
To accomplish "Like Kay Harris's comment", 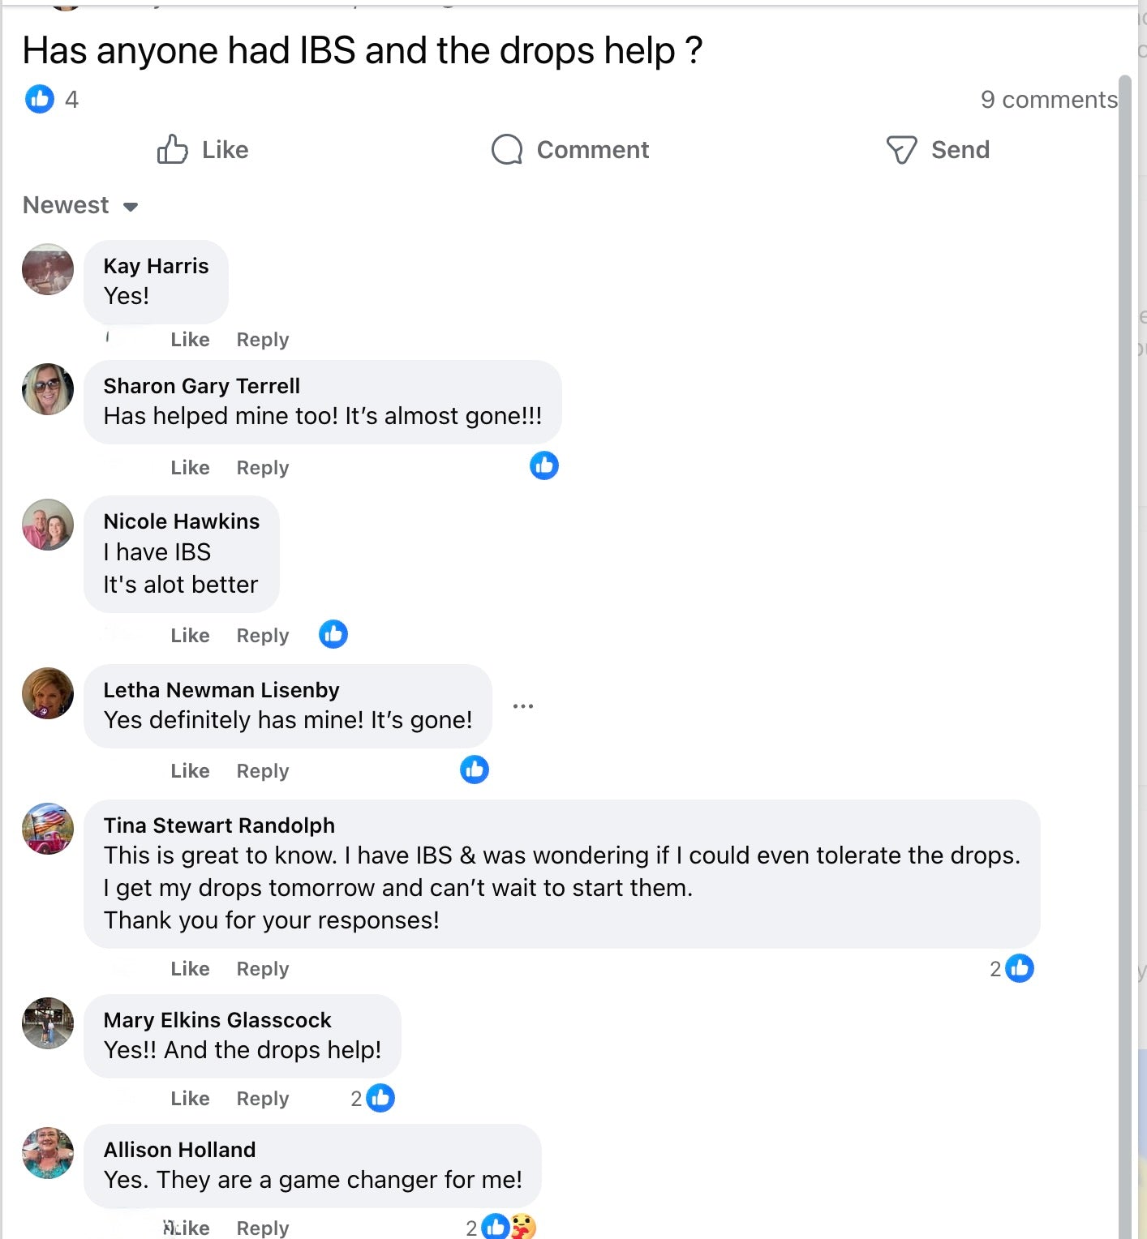I will [190, 340].
